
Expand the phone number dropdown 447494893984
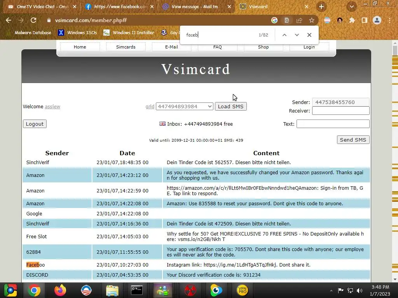pyautogui.click(x=185, y=106)
